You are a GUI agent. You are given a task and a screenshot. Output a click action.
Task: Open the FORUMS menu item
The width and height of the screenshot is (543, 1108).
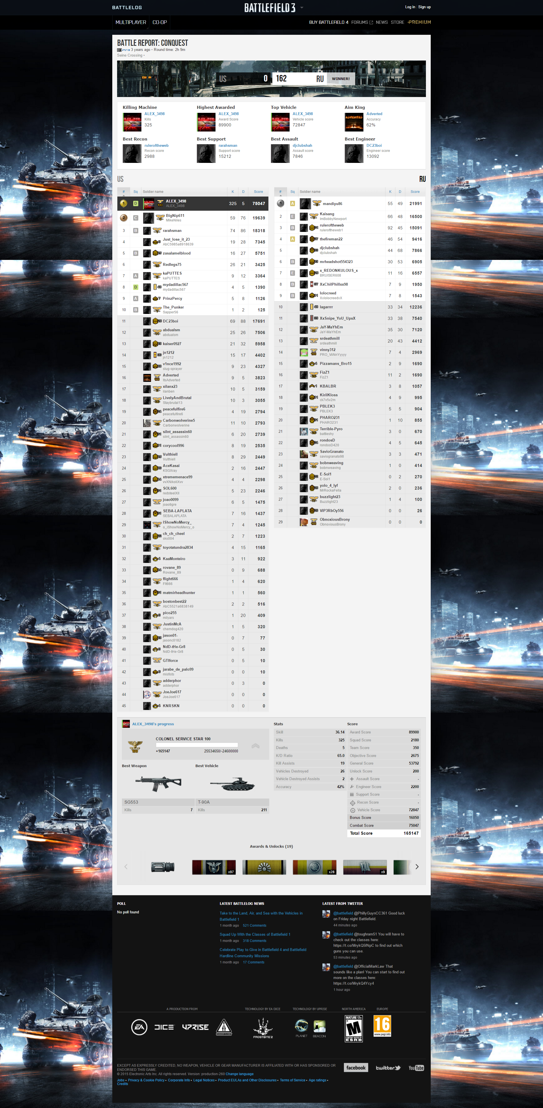pyautogui.click(x=362, y=22)
